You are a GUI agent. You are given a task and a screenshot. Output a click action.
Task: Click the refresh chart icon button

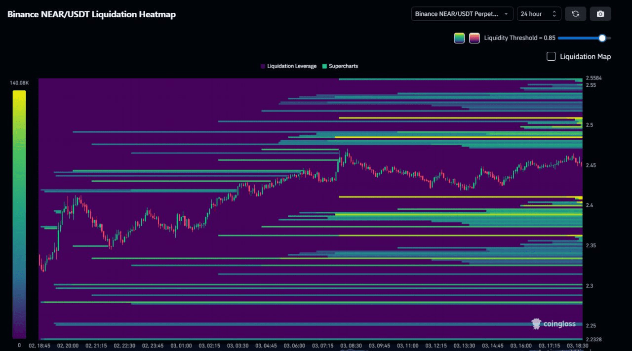coord(576,14)
